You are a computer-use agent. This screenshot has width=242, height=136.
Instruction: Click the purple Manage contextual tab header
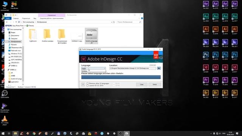coord(52,15)
